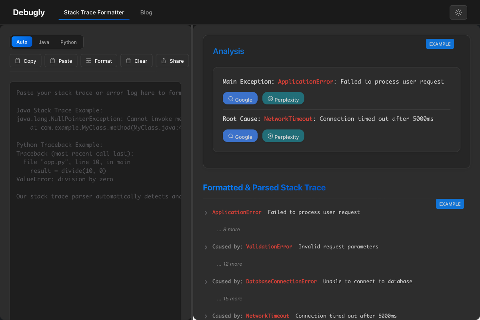Click ApplicationError in Main Exception line
Screen dimensions: 480x320
tap(306, 82)
